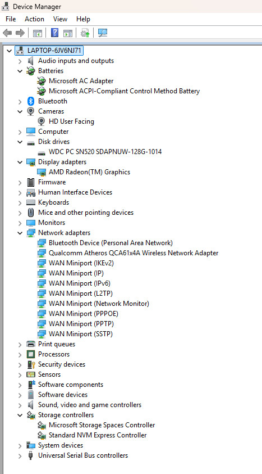Open the View menu
This screenshot has width=262, height=474.
coord(60,19)
